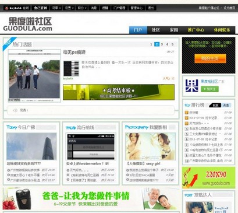Select the 门户 navigation tab
The height and width of the screenshot is (213, 238).
point(138,30)
